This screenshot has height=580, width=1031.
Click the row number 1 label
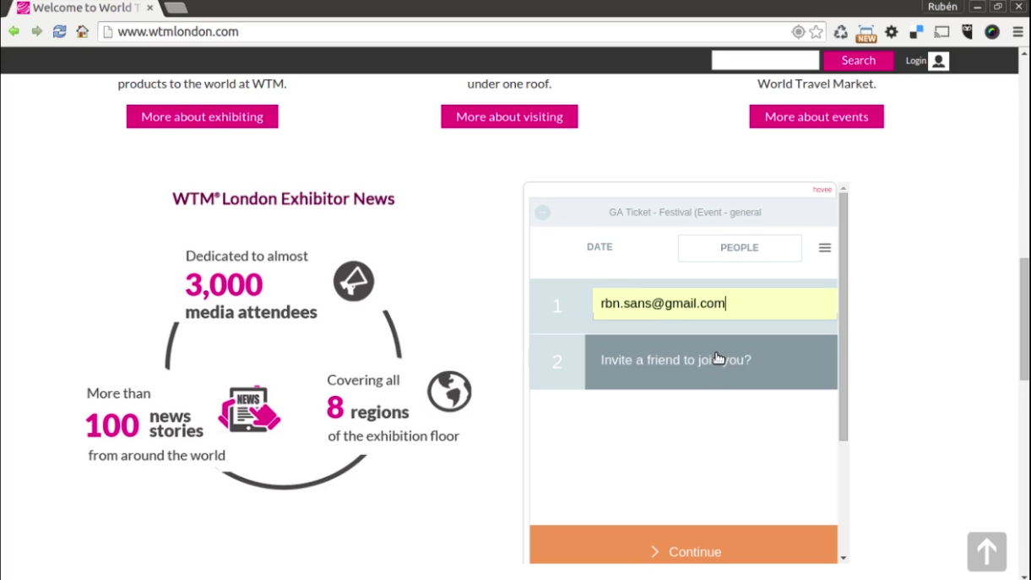click(557, 306)
